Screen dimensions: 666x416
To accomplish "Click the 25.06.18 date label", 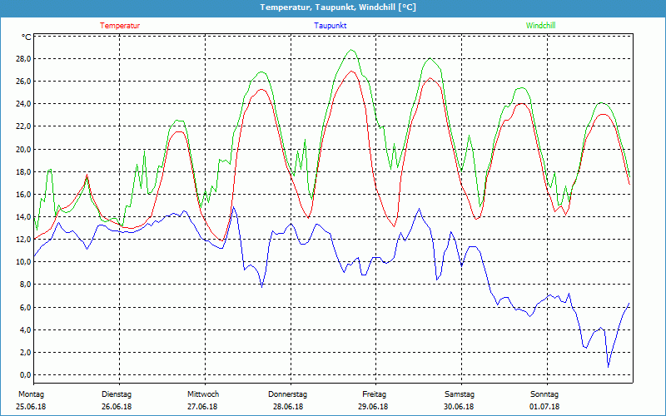I will pos(31,407).
